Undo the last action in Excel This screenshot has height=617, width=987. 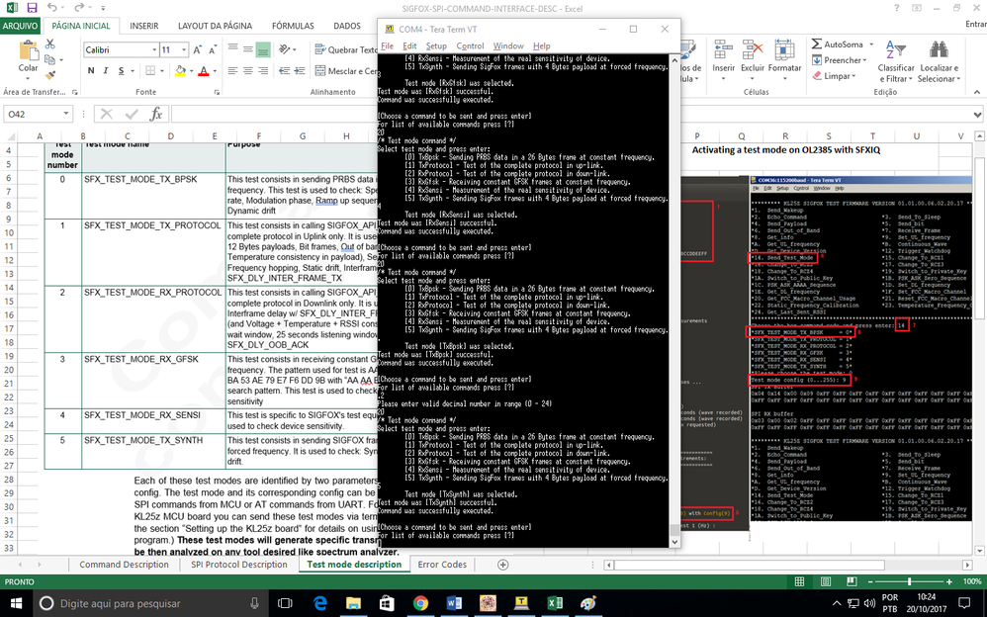click(52, 8)
